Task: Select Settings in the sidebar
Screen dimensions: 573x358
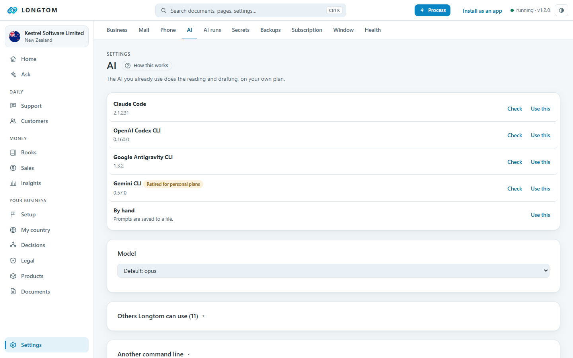Action: pos(47,345)
